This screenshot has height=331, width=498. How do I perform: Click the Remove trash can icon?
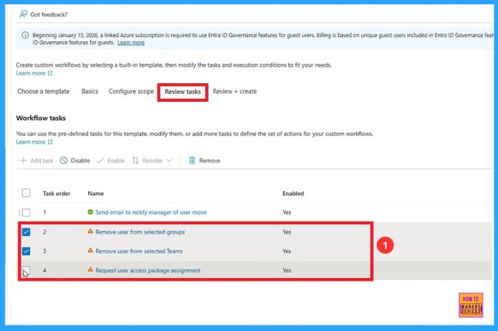tap(192, 160)
